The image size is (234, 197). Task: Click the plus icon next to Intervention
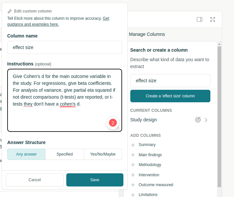click(x=133, y=175)
